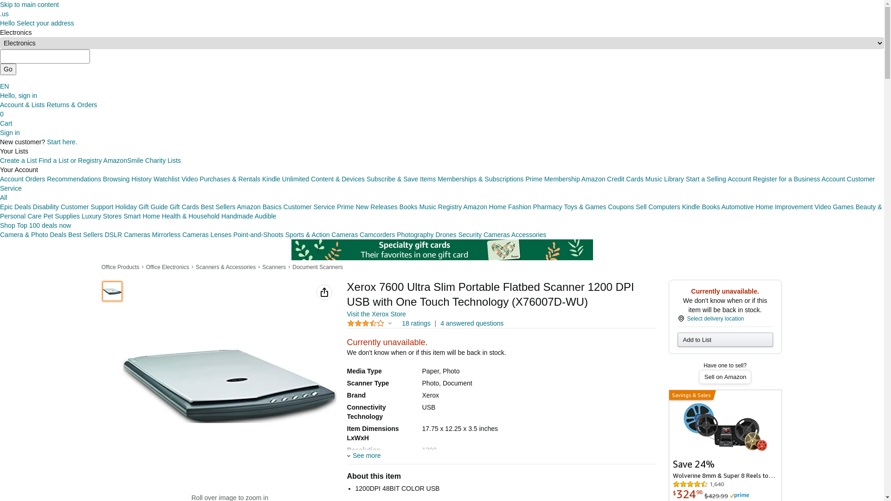Click the location pin delivery icon

click(681, 319)
